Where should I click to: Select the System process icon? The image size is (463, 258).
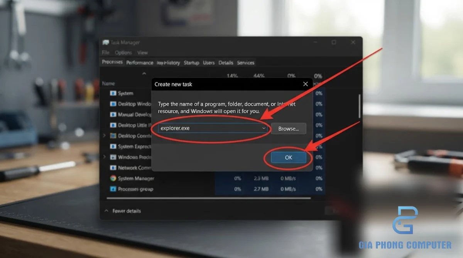(x=113, y=93)
